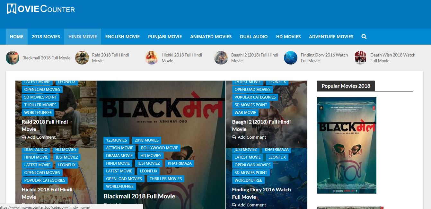The height and width of the screenshot is (209, 431).
Task: Open the HD Movies menu item
Action: click(288, 37)
